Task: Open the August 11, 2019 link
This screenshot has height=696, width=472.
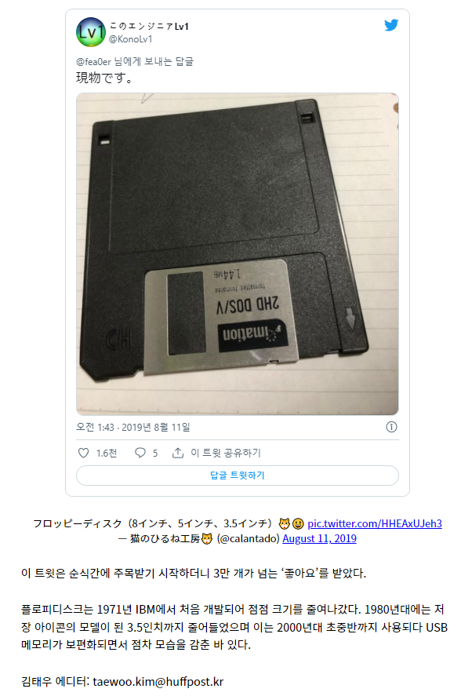Action: coord(319,538)
